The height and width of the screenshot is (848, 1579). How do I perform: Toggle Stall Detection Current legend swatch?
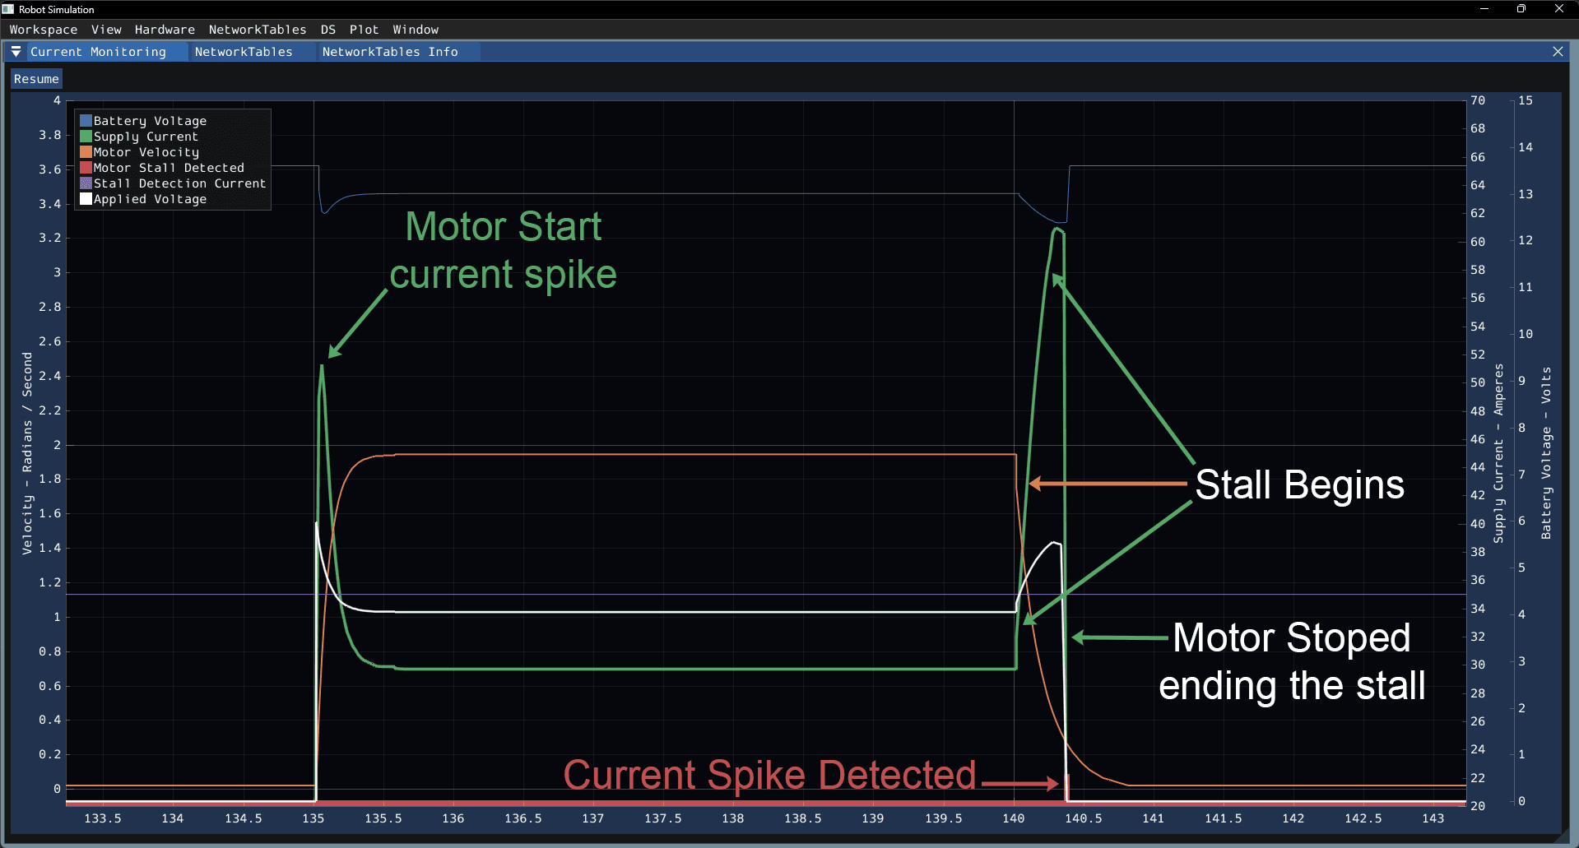tap(86, 183)
